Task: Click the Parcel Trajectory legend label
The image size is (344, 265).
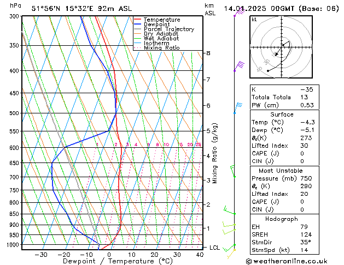Action: point(169,29)
